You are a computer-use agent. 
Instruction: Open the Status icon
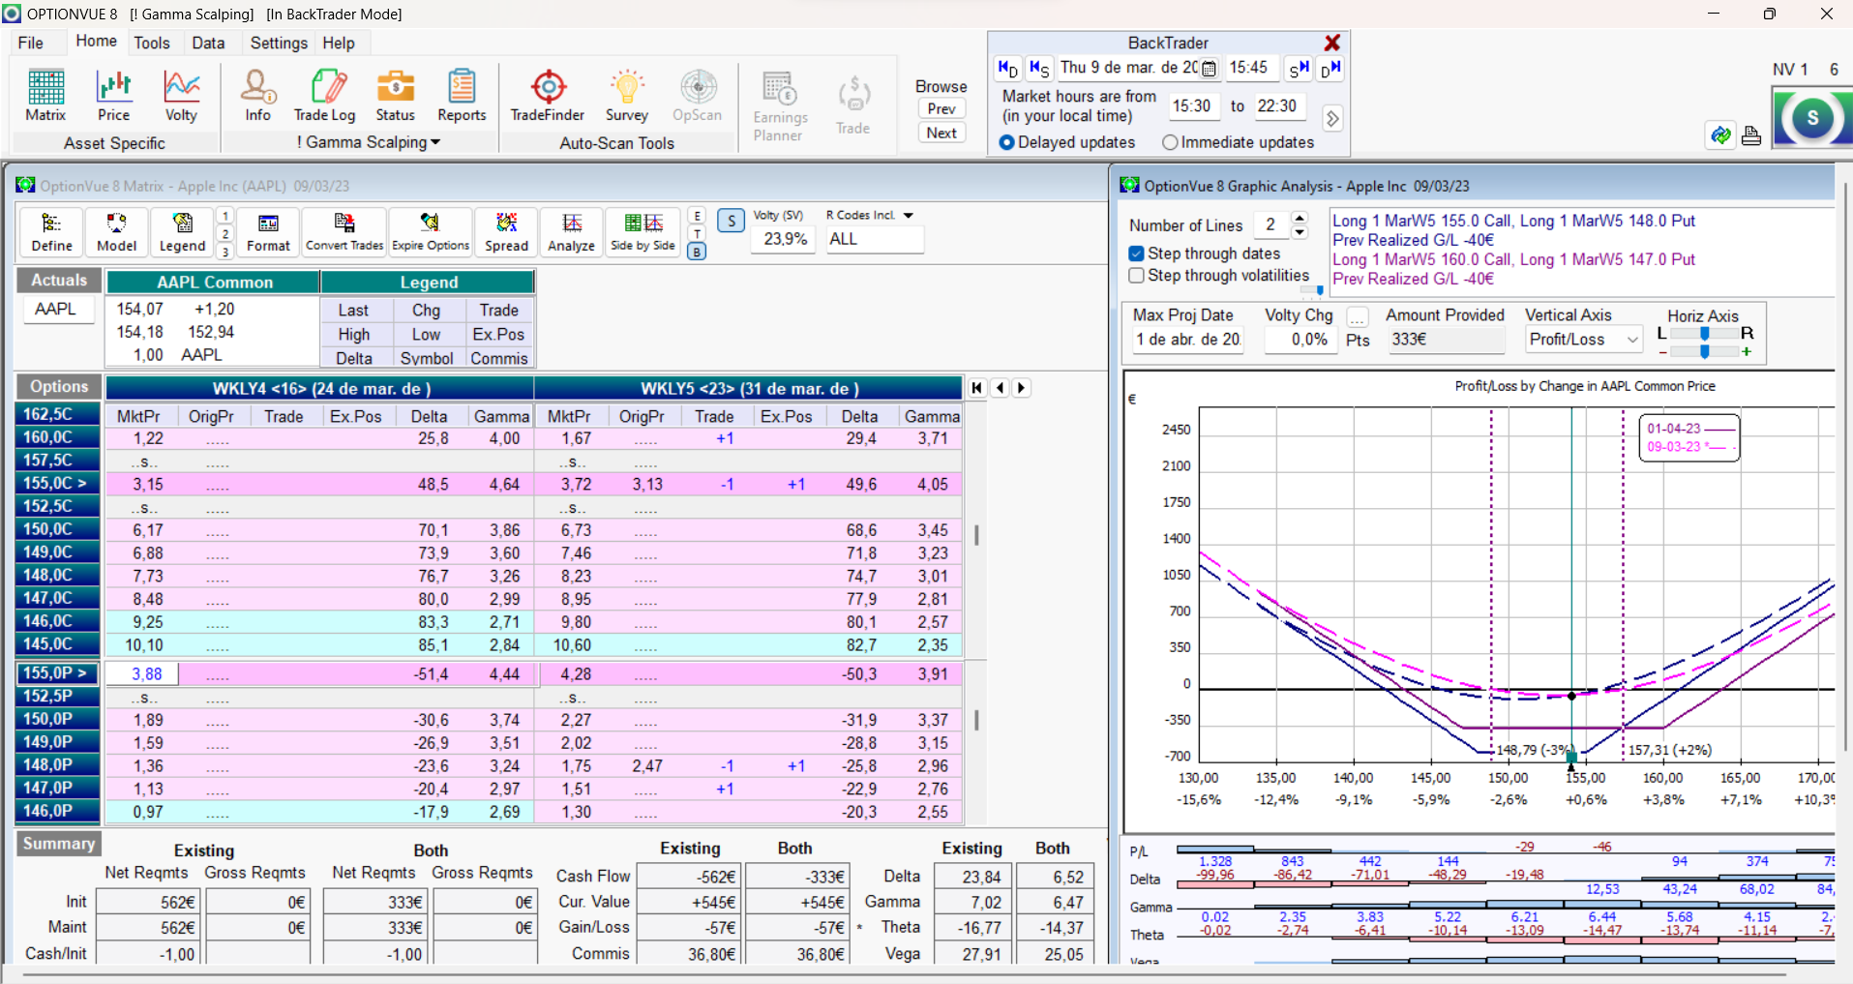395,96
